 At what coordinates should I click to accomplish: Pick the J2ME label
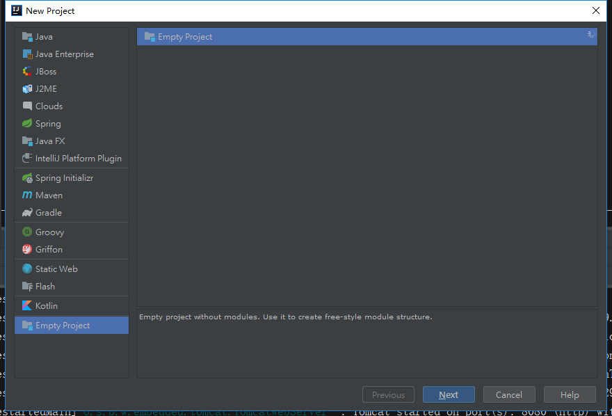tap(46, 89)
